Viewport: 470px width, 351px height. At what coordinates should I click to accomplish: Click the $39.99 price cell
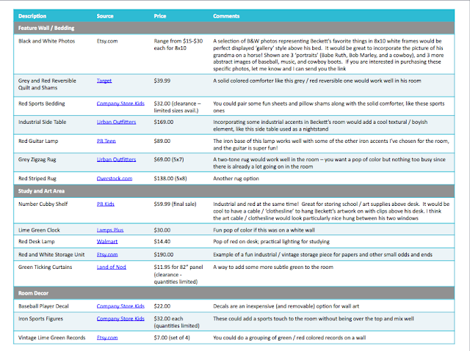pyautogui.click(x=162, y=81)
